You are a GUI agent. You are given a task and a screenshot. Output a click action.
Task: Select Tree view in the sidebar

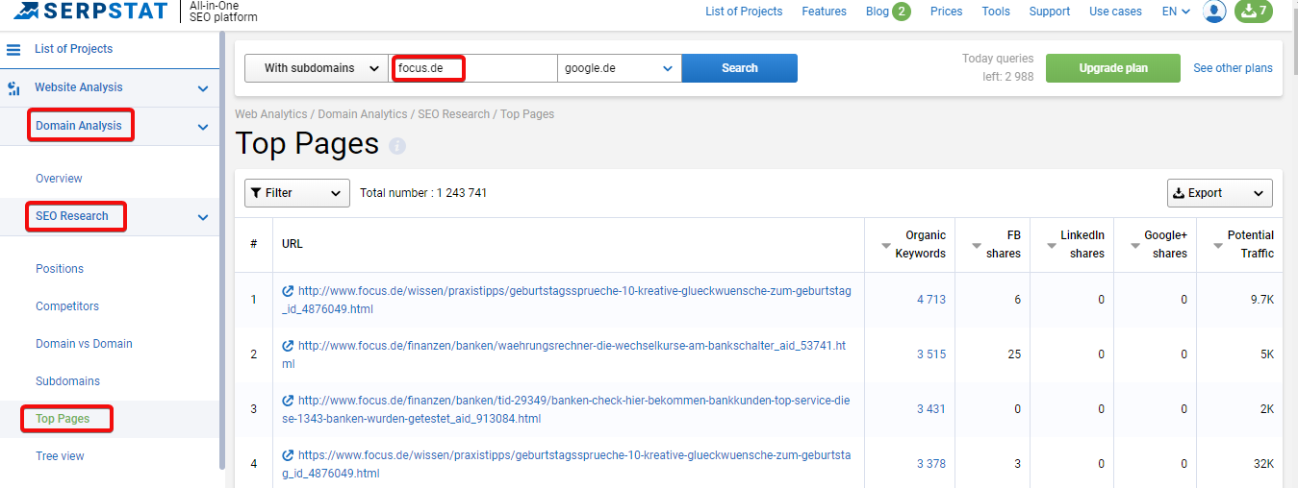(x=60, y=456)
